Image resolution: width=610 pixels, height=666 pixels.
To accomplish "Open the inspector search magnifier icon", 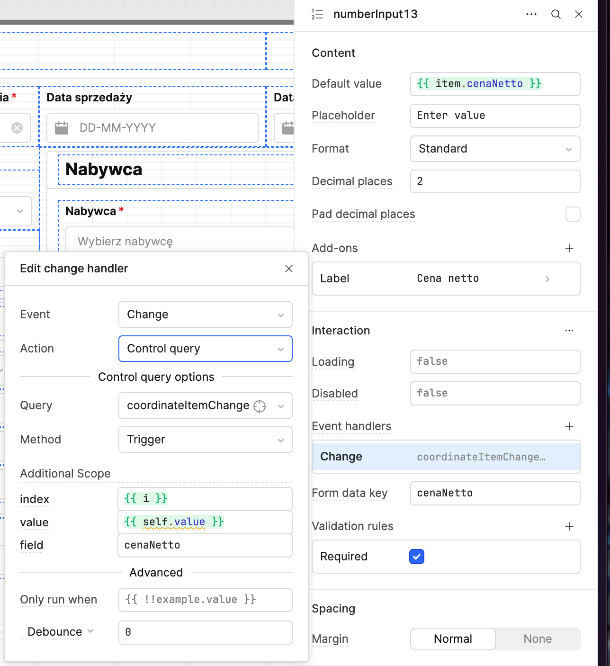I will 556,14.
